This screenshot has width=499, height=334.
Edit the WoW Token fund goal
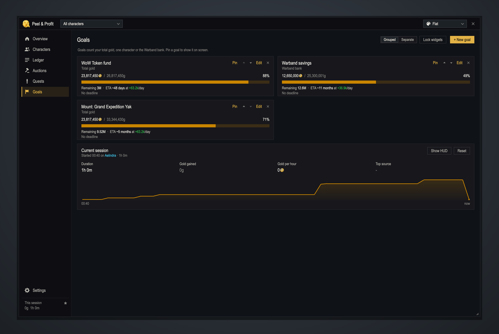pyautogui.click(x=259, y=63)
